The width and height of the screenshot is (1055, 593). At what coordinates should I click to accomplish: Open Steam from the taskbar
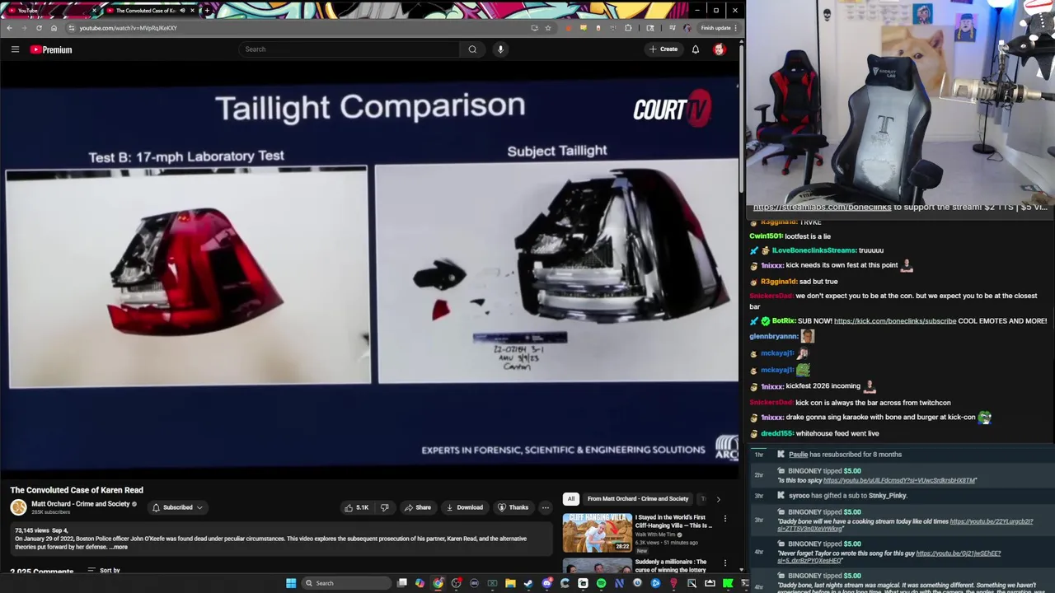pyautogui.click(x=528, y=583)
